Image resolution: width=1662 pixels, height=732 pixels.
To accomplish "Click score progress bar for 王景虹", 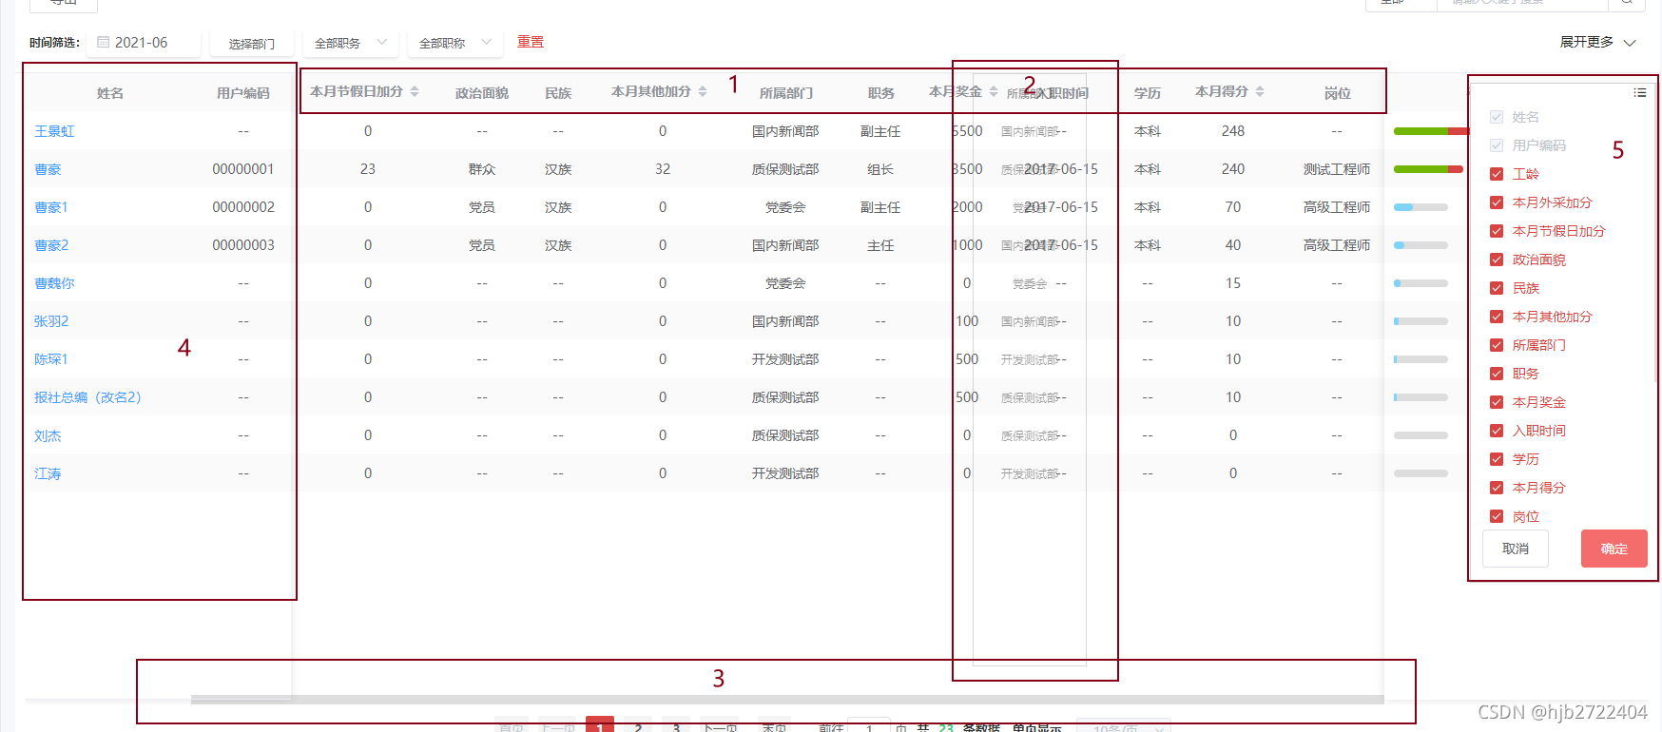I will (x=1430, y=131).
